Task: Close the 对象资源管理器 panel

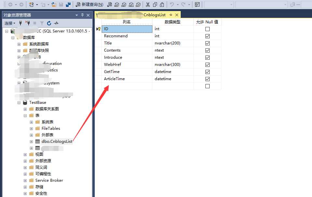Action: click(88, 15)
